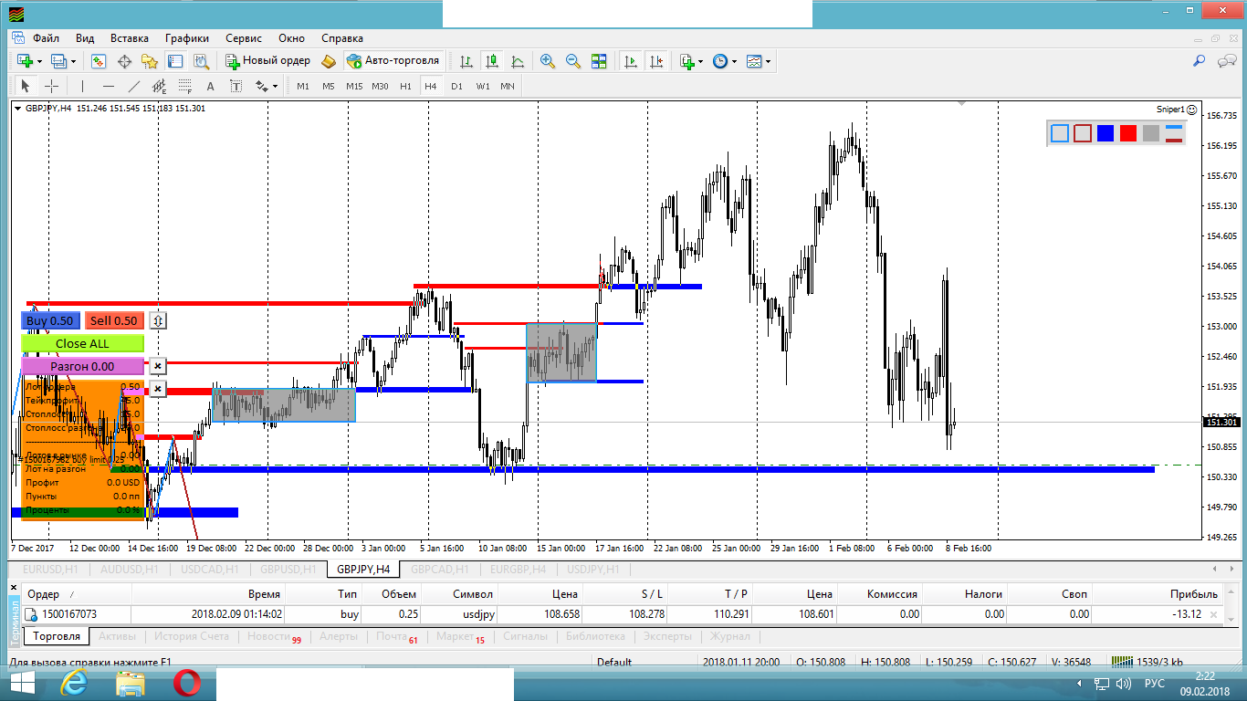The width and height of the screenshot is (1247, 701).
Task: Open the Сервис menu
Action: point(243,38)
